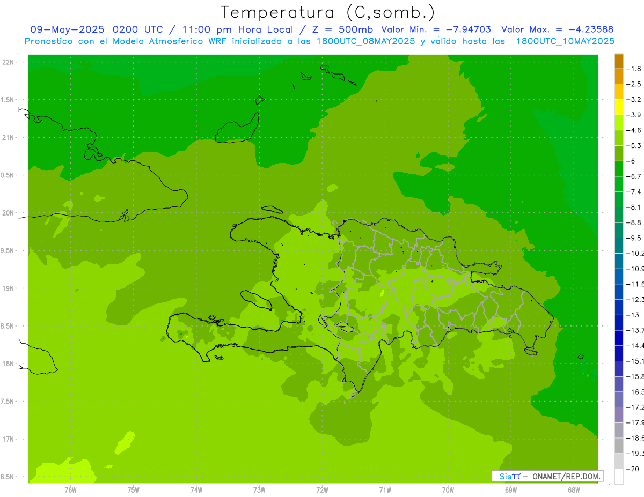Pick the olive-green swatch between -5.3 and -6
Image resolution: width=644 pixels, height=497 pixels.
pos(619,153)
